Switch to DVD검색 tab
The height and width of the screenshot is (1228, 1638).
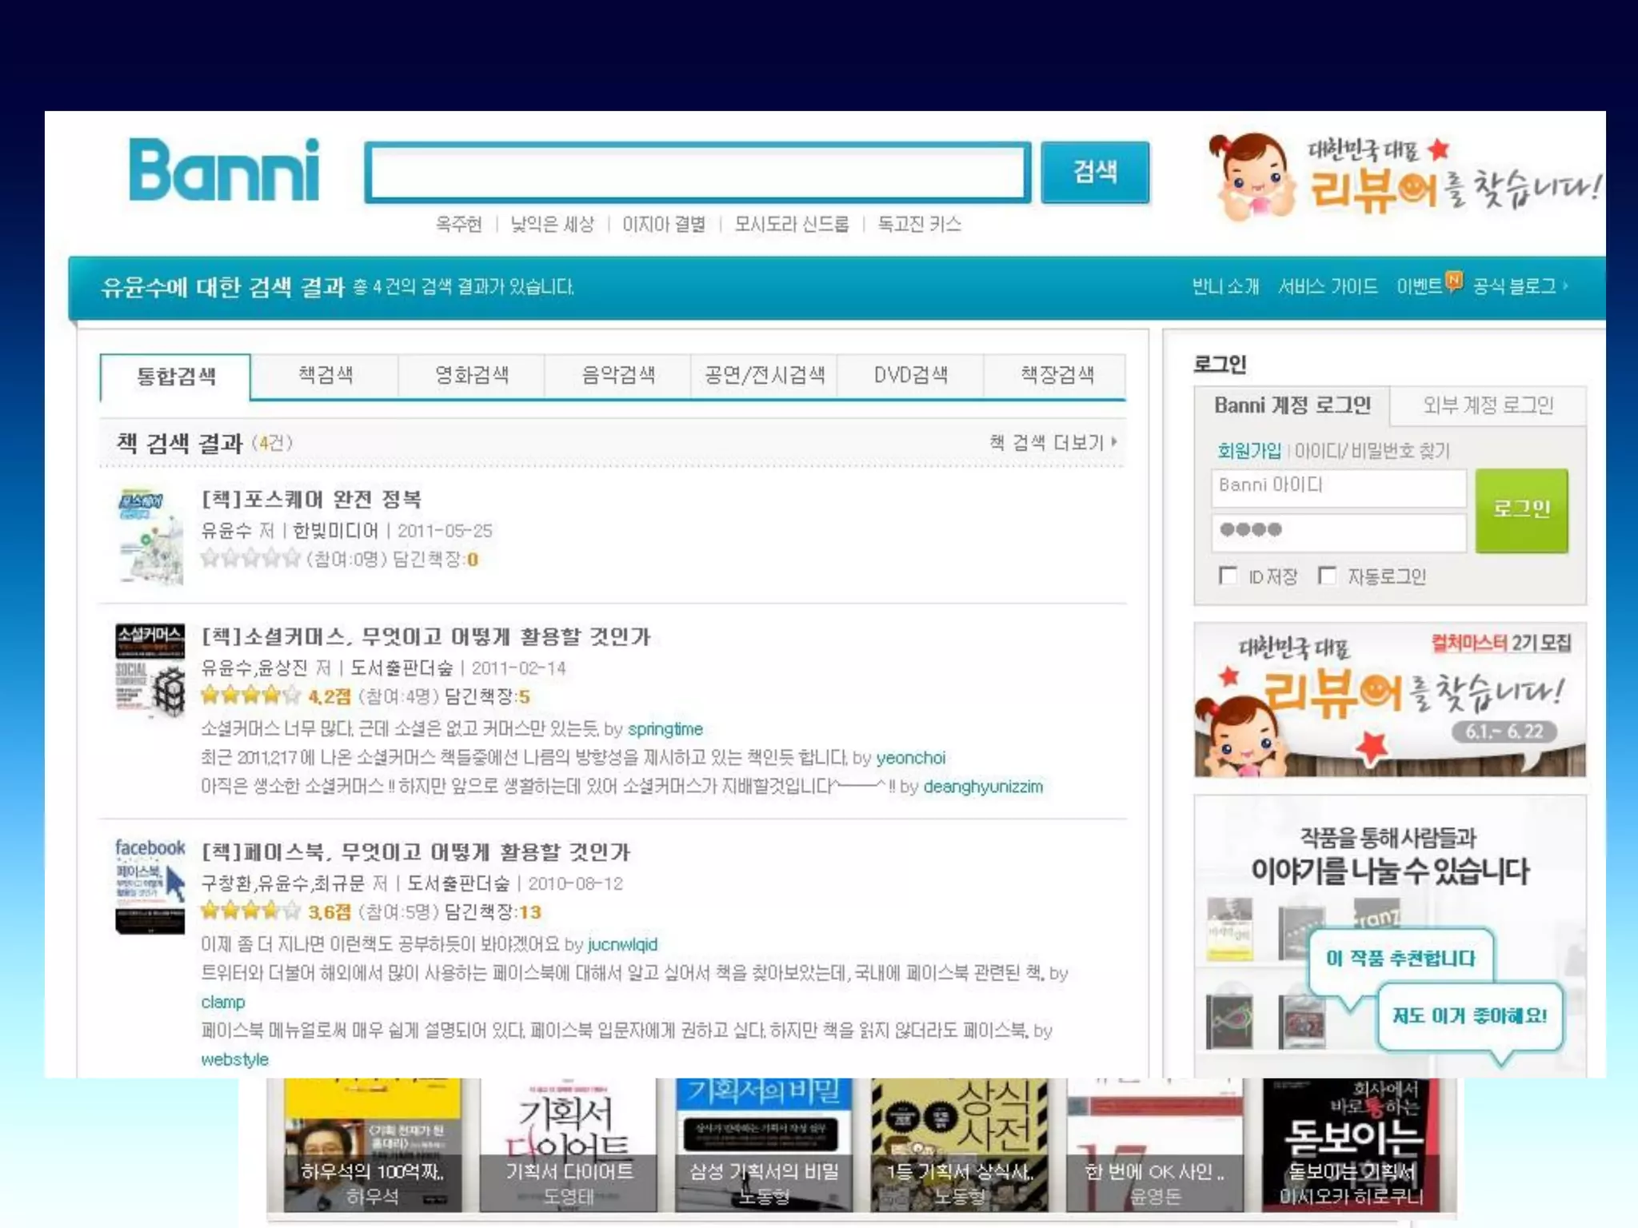click(x=910, y=375)
